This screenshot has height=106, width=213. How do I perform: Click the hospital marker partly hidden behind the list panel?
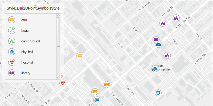click(62, 77)
